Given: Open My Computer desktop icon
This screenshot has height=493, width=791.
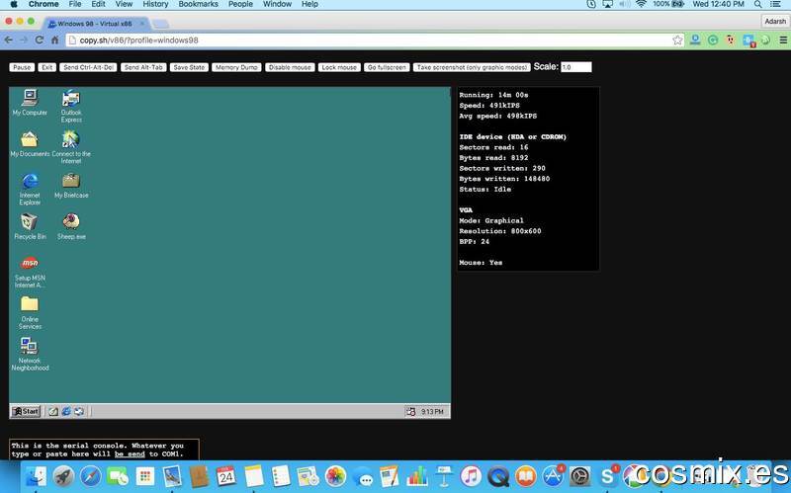Looking at the screenshot, I should click(30, 103).
